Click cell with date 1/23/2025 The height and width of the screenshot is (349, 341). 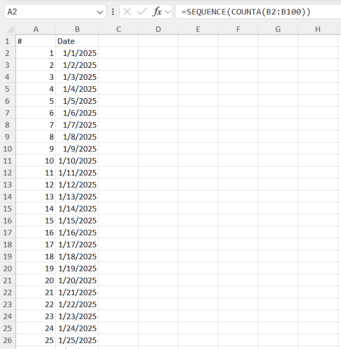[x=77, y=316]
